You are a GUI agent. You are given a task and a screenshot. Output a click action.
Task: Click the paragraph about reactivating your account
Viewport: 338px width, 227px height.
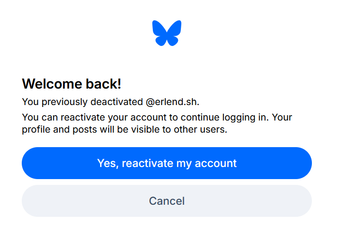click(157, 123)
